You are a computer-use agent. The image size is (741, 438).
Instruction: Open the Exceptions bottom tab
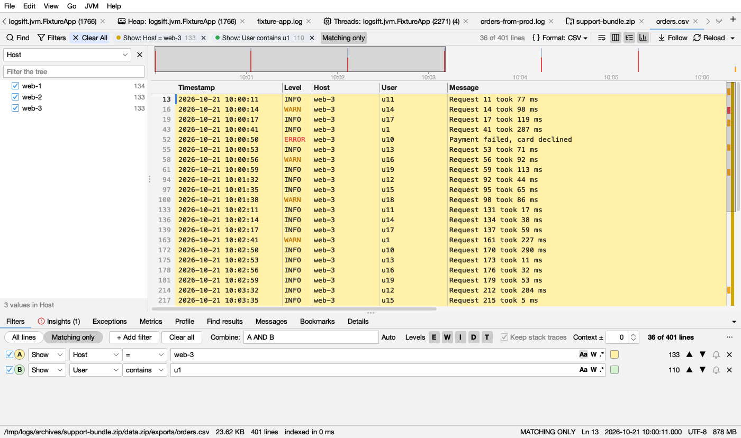click(x=110, y=321)
